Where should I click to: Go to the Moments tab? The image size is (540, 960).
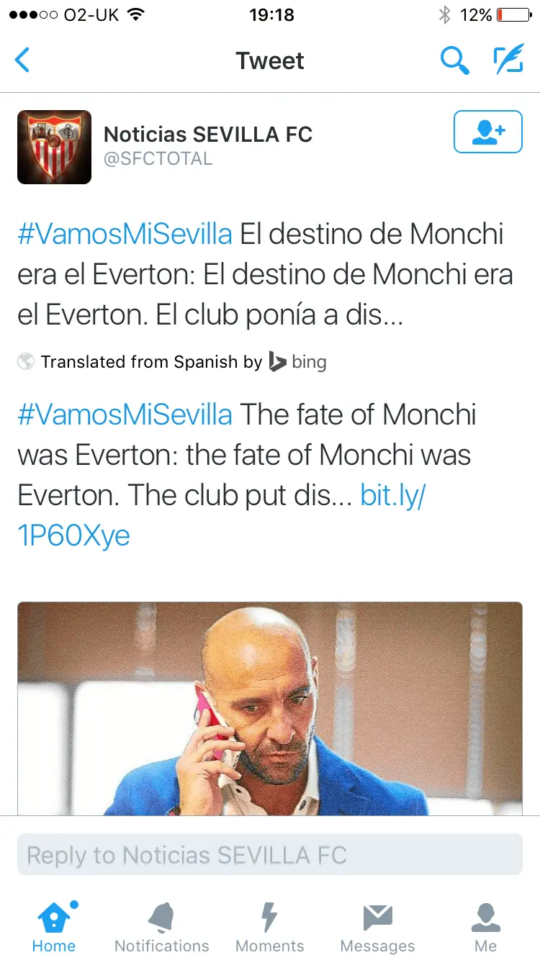pyautogui.click(x=270, y=927)
